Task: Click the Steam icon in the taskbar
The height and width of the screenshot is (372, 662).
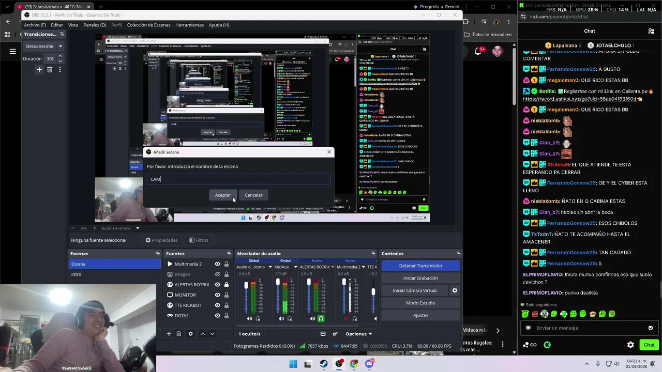Action: [x=324, y=364]
